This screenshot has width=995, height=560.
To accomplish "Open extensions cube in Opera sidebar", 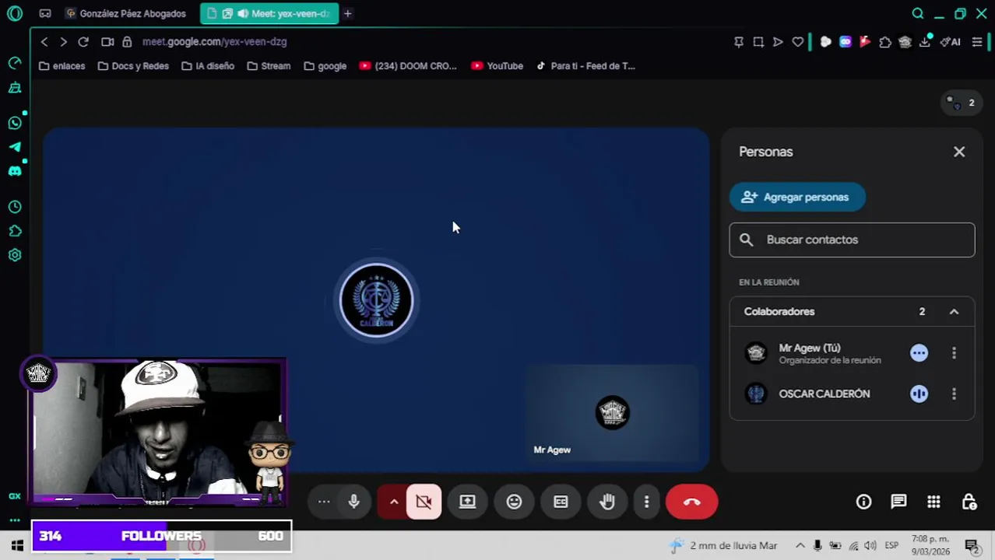I will [x=15, y=231].
